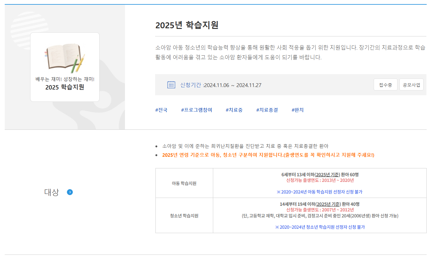This screenshot has width=438, height=257.
Task: Choose the #완치 hashtag
Action: click(297, 110)
